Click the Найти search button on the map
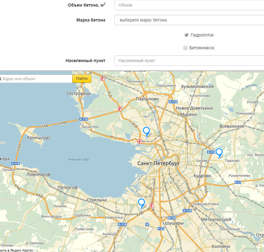This screenshot has height=252, width=264. 82,79
